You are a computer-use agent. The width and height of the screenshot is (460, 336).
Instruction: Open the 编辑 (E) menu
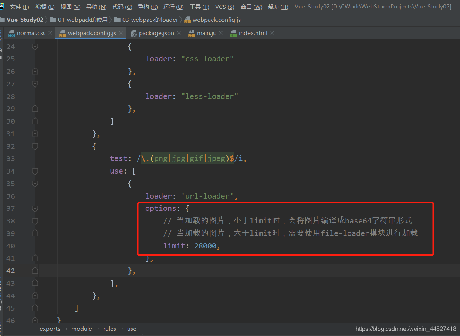tap(45, 7)
